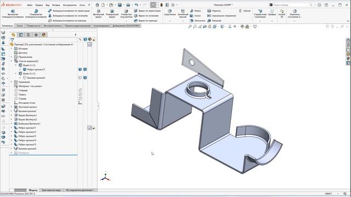Toggle visibility box for Спереди plane

pos(80,90)
